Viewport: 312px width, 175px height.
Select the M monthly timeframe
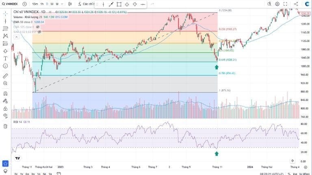point(57,4)
